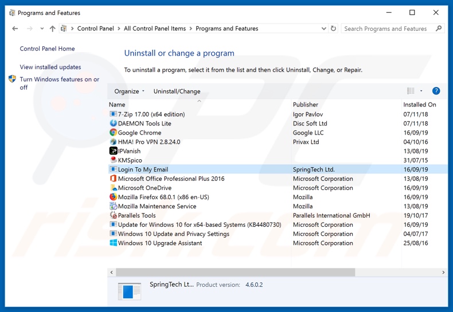Click the 7-Zip program icon
Image resolution: width=453 pixels, height=312 pixels.
114,114
